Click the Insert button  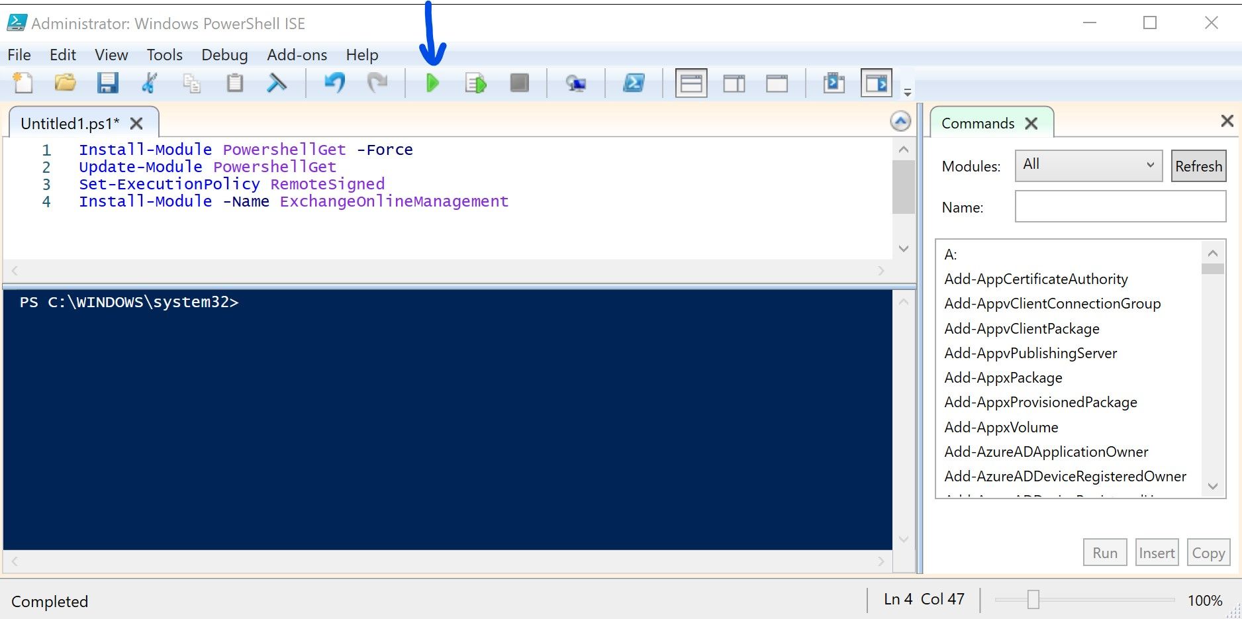point(1157,552)
